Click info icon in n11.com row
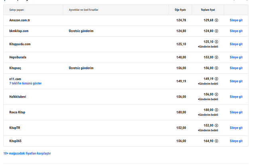 216,79
